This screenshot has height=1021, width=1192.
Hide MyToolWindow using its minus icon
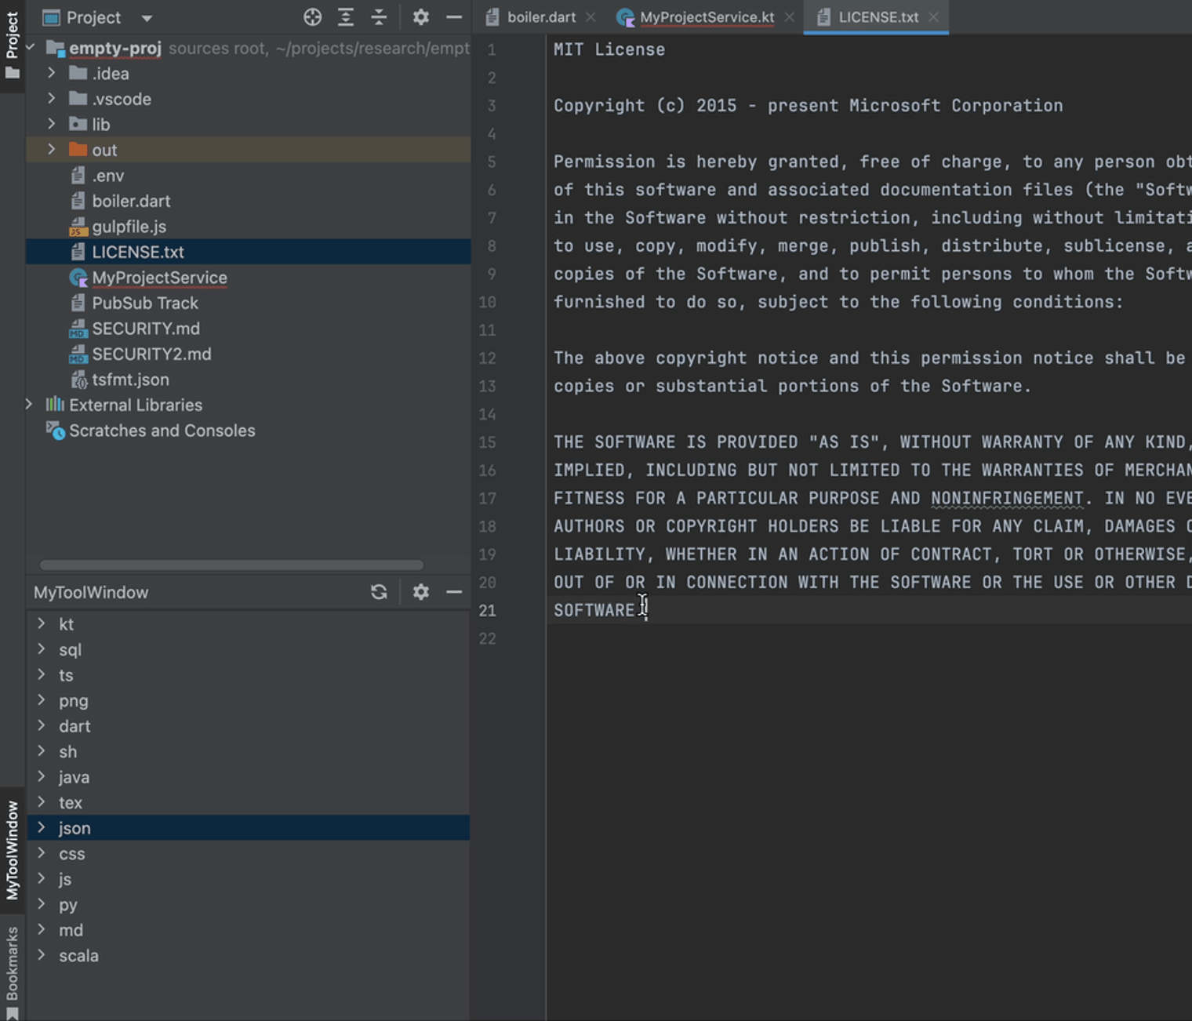coord(454,592)
